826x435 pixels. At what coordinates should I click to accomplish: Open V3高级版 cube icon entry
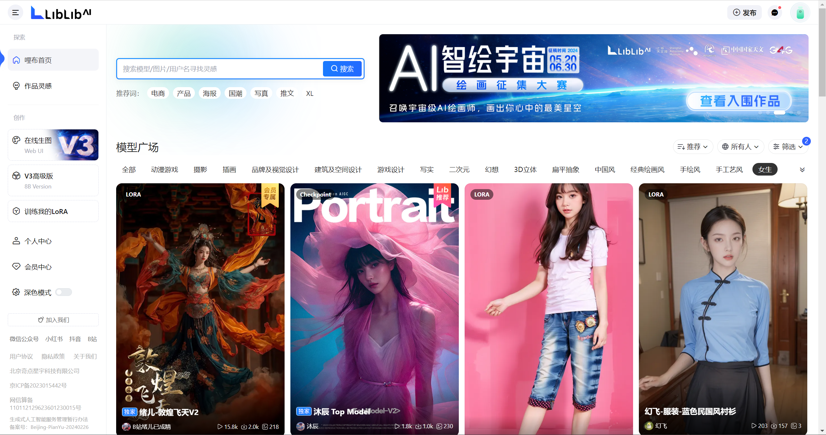coord(16,176)
